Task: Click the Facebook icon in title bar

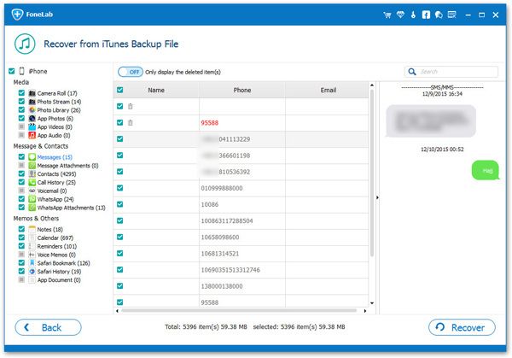Action: pos(426,15)
